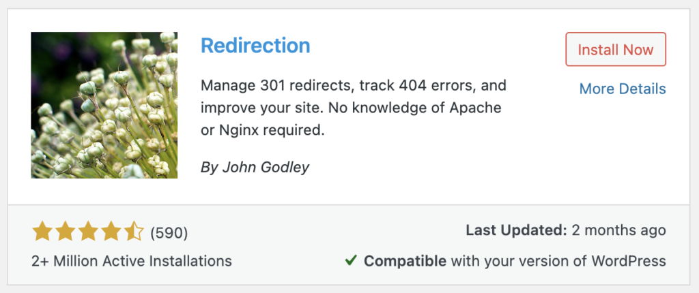Click the bold Compatible word
This screenshot has width=699, height=293.
[405, 261]
